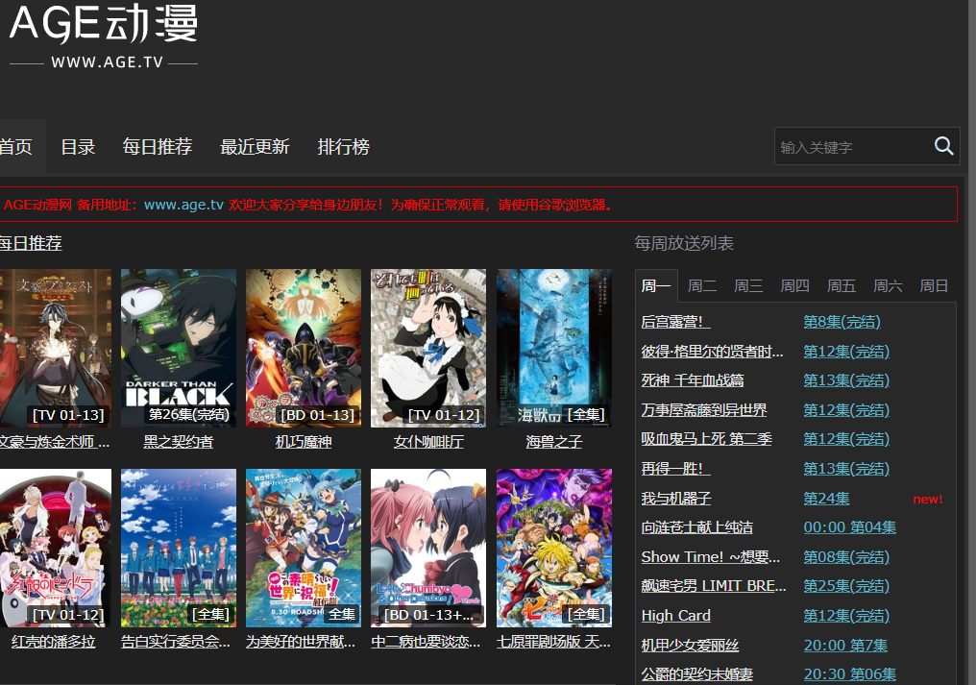
Task: Click the 海兽之子 title link
Action: (554, 442)
